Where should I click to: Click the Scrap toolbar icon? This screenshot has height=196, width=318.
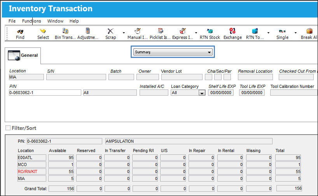(110, 31)
